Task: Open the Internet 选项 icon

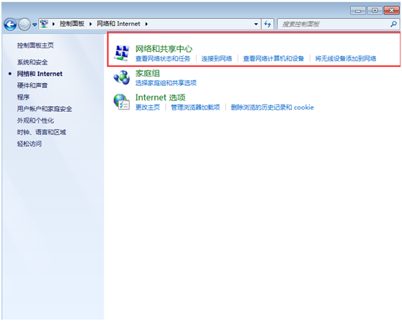Action: (122, 102)
